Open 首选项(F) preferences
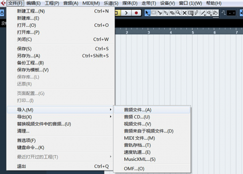This screenshot has width=243, height=174. 61,140
